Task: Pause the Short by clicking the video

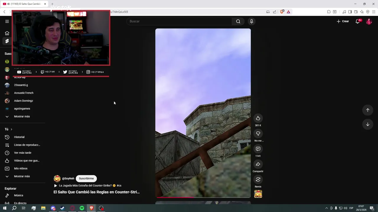Action: 203,113
